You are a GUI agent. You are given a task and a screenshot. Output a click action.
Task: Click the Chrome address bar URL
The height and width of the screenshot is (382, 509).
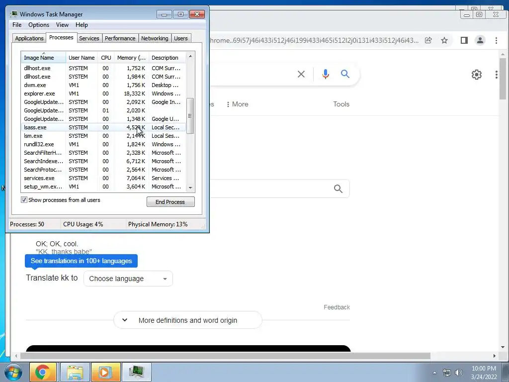click(x=314, y=40)
